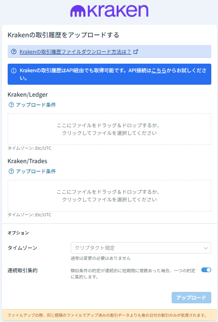Click the external link icon after download guide
Screen dimensions: 218x322
click(136, 52)
